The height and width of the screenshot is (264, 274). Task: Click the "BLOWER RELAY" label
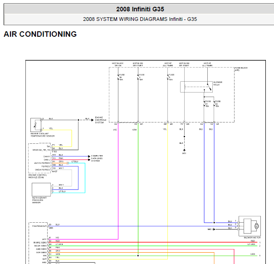(x=218, y=83)
